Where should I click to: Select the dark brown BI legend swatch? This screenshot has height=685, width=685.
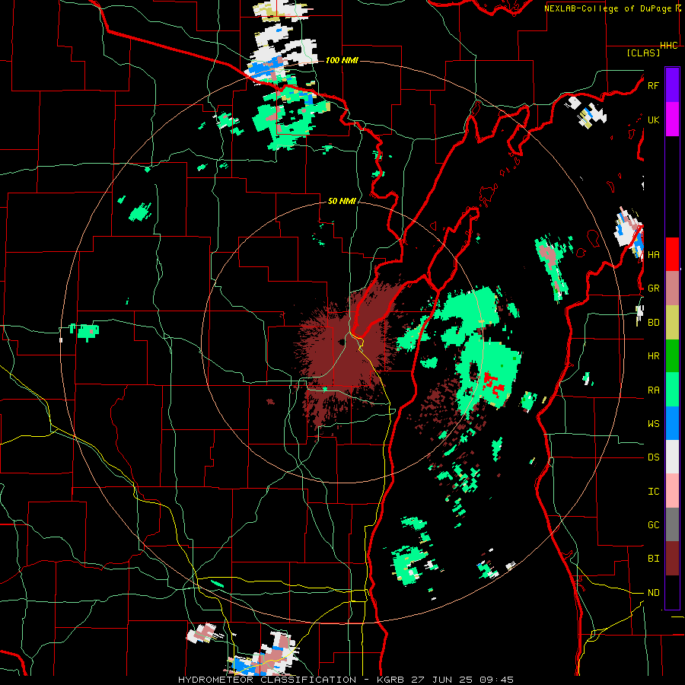pyautogui.click(x=672, y=559)
